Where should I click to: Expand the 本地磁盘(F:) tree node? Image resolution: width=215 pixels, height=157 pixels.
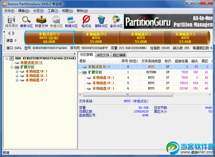(x=17, y=80)
